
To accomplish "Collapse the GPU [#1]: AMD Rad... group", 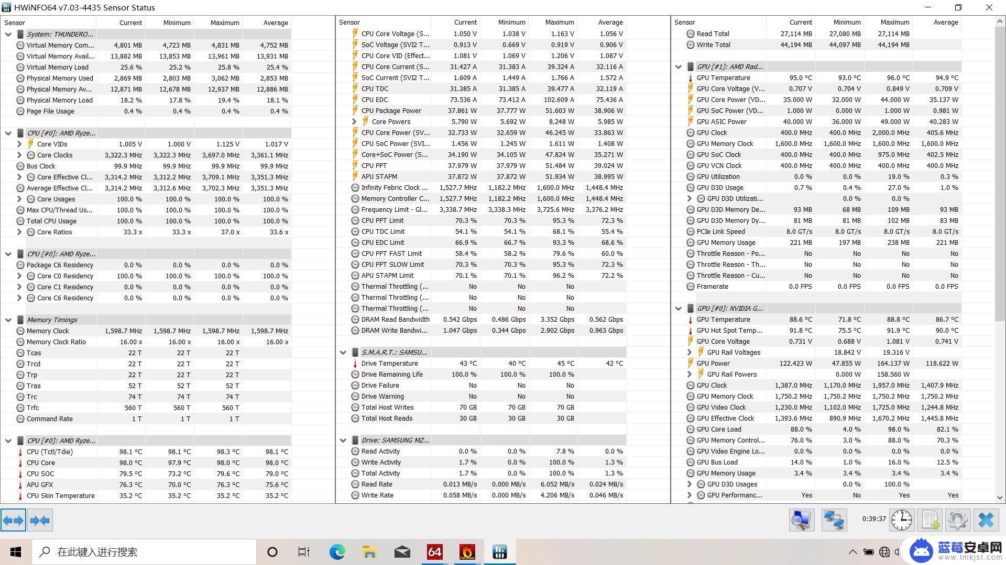I will 679,66.
